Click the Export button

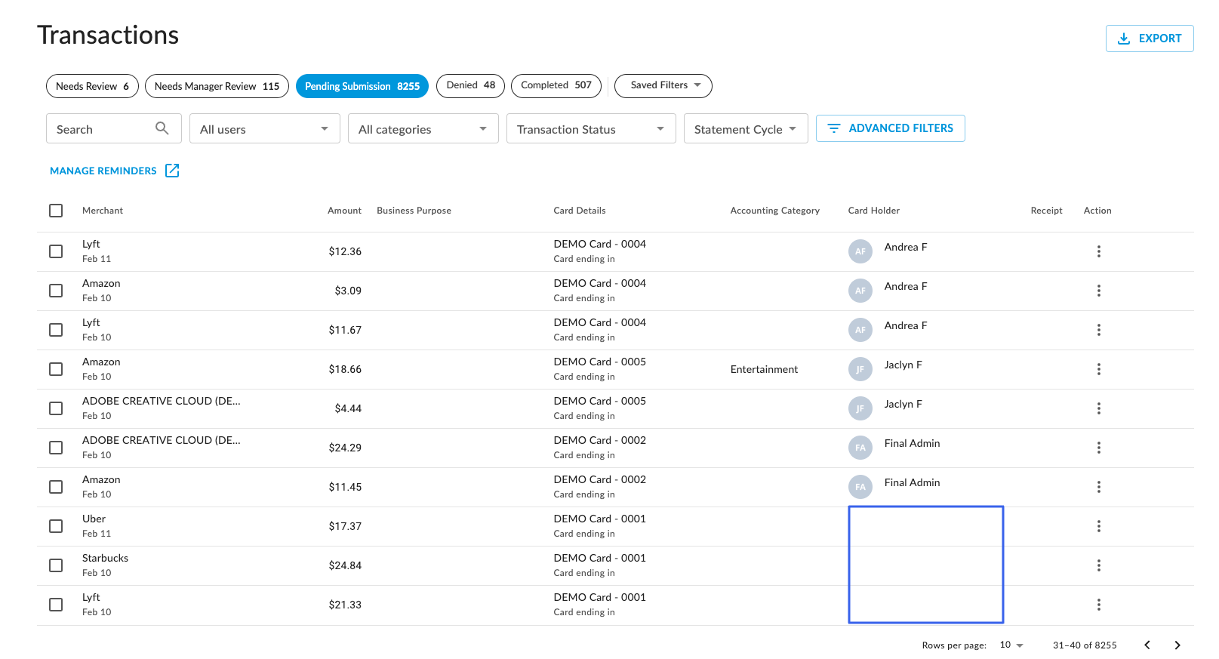(1149, 38)
